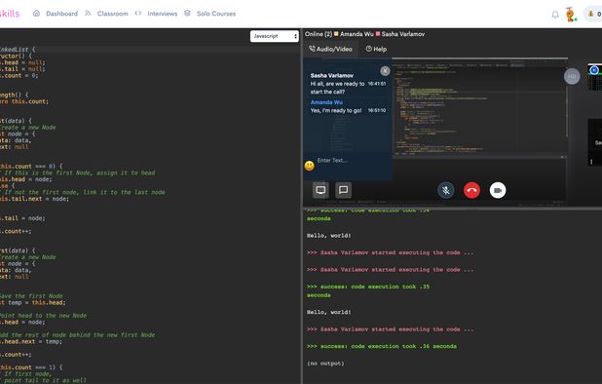Screen dimensions: 602x384
Task: Click Sasha Varlamov's chat message
Action: coord(337,88)
